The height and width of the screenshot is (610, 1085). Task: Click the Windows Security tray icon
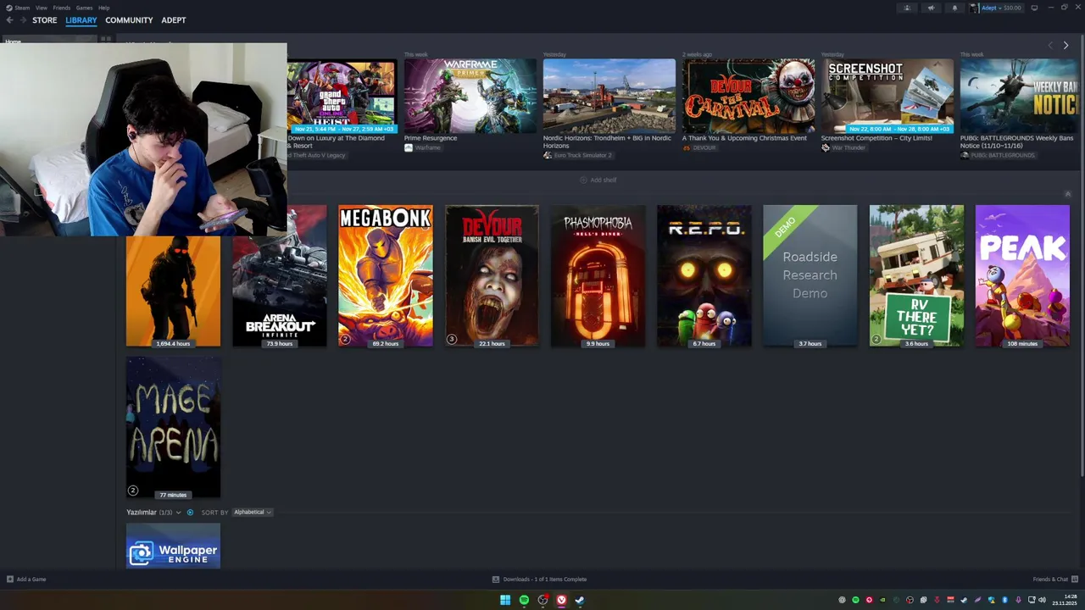pyautogui.click(x=991, y=600)
